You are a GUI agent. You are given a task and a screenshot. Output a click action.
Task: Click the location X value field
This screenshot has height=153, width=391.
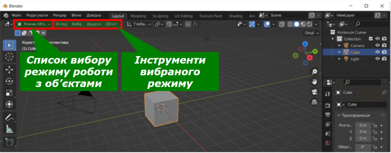point(363,125)
